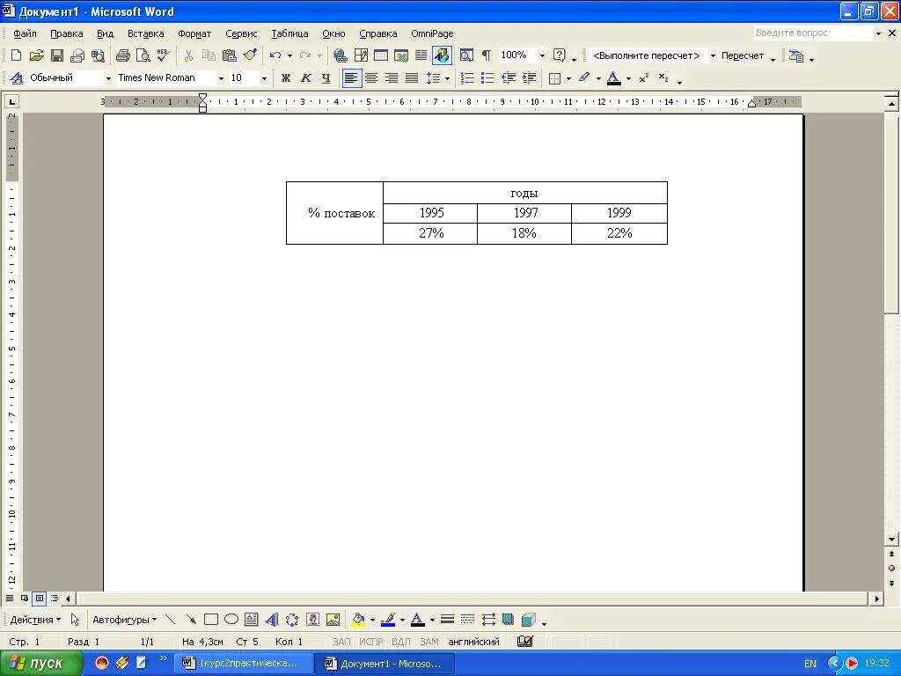
Task: Expand Действия drawing menu
Action: pyautogui.click(x=35, y=620)
